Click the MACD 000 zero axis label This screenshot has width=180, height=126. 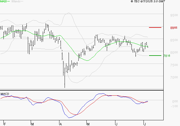coord(175,101)
